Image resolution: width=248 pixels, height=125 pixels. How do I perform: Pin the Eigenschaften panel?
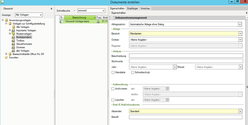coord(247,13)
